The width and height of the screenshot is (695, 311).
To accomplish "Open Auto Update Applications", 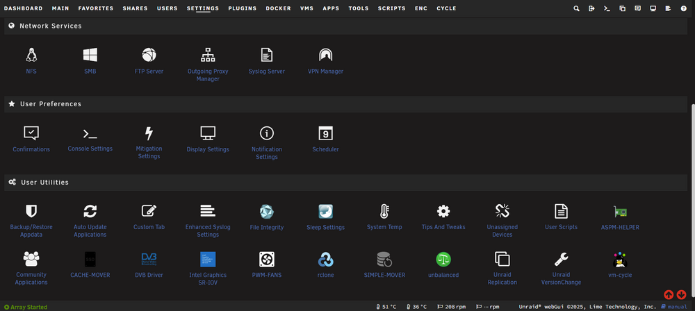I will point(90,221).
